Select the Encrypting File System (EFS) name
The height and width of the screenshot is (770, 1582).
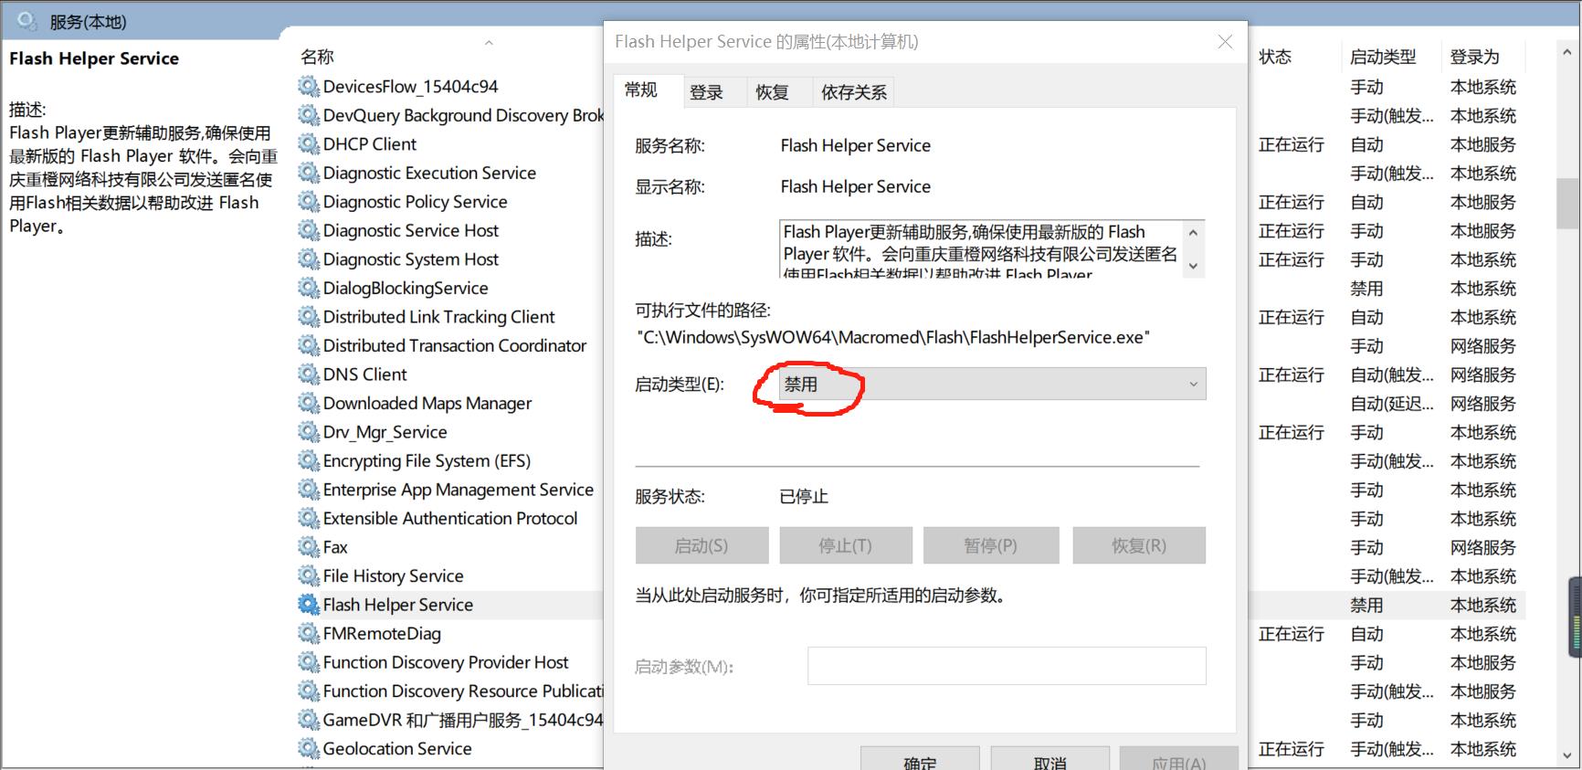pyautogui.click(x=427, y=460)
